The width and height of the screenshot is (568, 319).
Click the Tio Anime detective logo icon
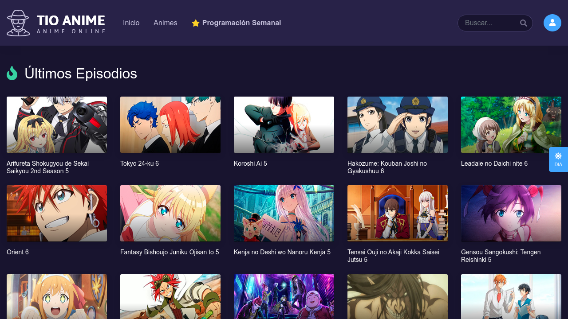click(18, 23)
